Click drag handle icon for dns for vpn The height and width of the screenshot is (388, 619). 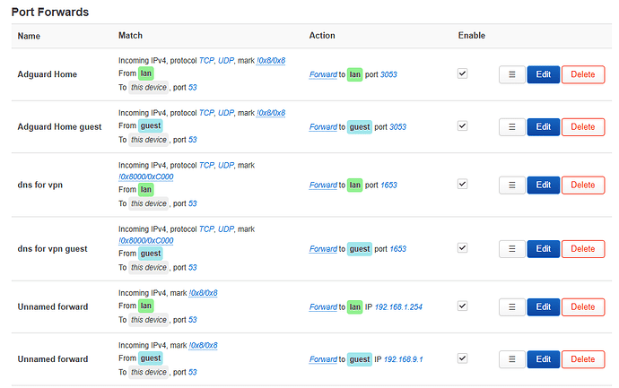click(511, 185)
